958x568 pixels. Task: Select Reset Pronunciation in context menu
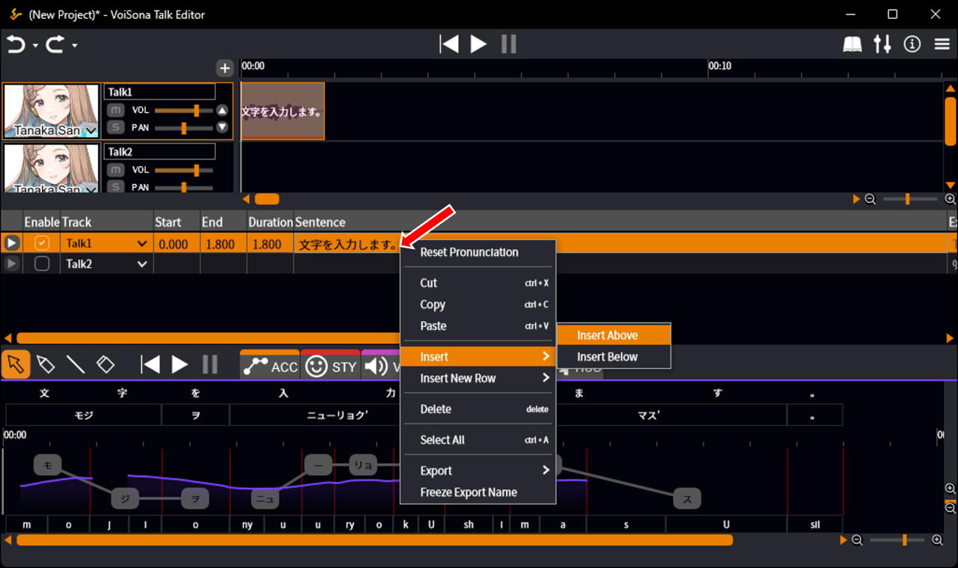pyautogui.click(x=469, y=252)
